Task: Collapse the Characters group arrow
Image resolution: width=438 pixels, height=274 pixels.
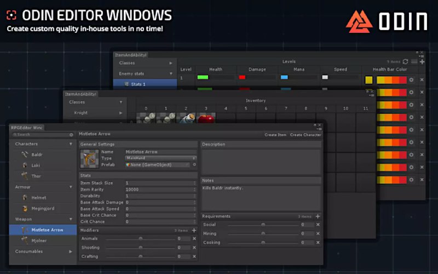Action: tap(71, 144)
